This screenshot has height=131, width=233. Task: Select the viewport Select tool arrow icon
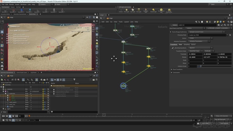(2, 28)
